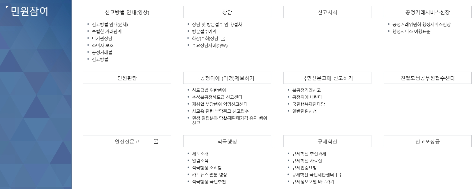The image size is (476, 189).
Task: Open 카드뉴스 웹툰 영상 link
Action: pyautogui.click(x=210, y=175)
